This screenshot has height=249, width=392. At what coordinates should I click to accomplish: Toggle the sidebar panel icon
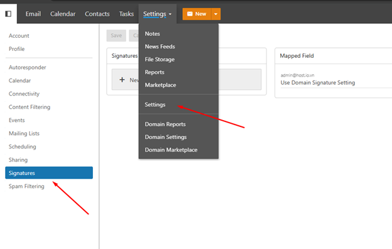(8, 14)
